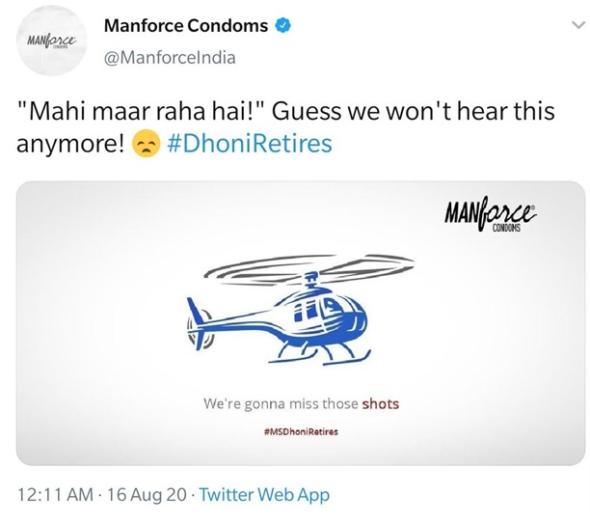
Task: Open the 12:11 AM timestamp
Action: (x=55, y=495)
